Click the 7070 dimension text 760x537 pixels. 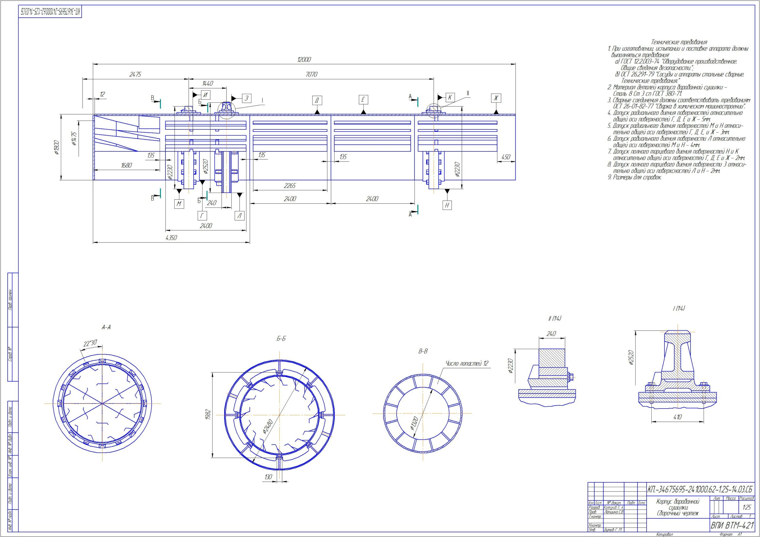click(311, 75)
